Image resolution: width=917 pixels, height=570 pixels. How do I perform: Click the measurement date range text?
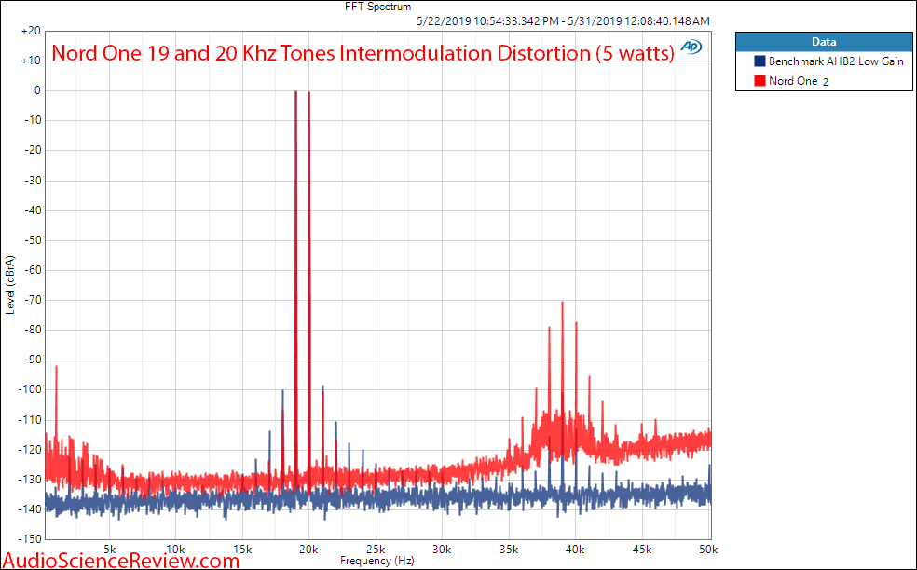(x=563, y=21)
